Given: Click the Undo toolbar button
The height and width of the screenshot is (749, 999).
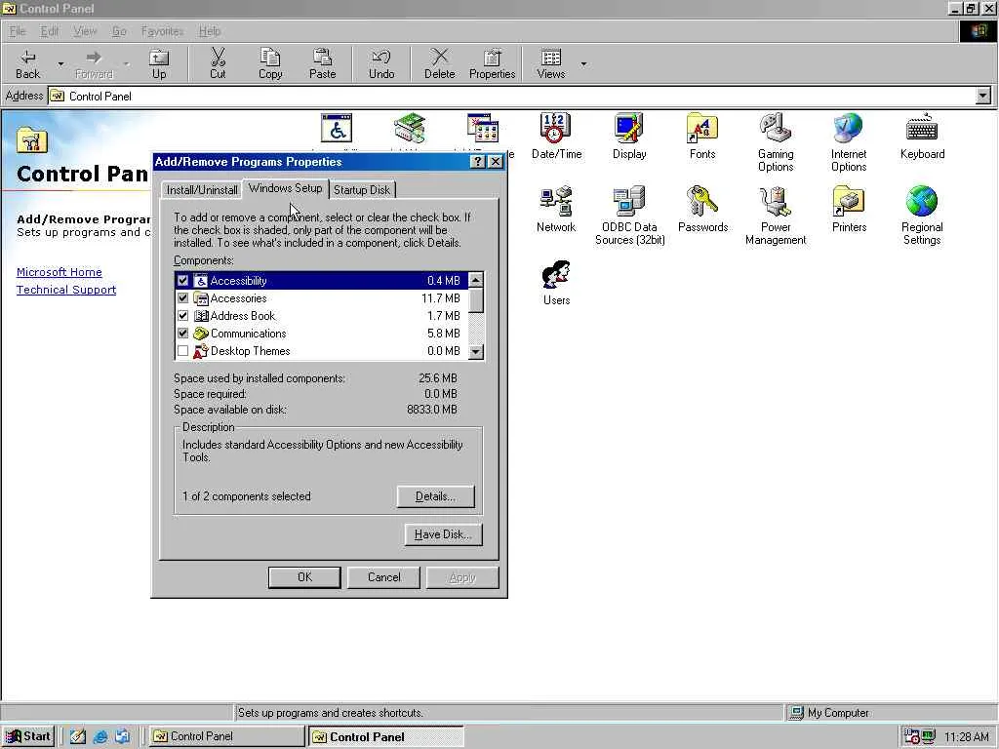Looking at the screenshot, I should [x=381, y=64].
